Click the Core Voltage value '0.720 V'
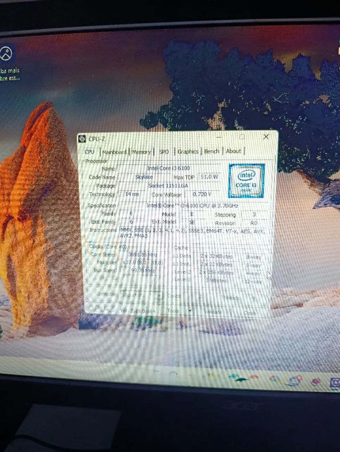The image size is (340, 452). point(202,194)
